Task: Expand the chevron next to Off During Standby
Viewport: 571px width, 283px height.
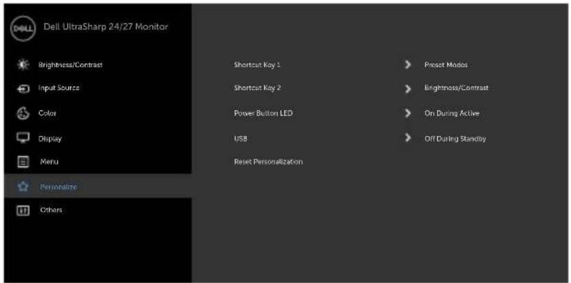Action: (408, 138)
